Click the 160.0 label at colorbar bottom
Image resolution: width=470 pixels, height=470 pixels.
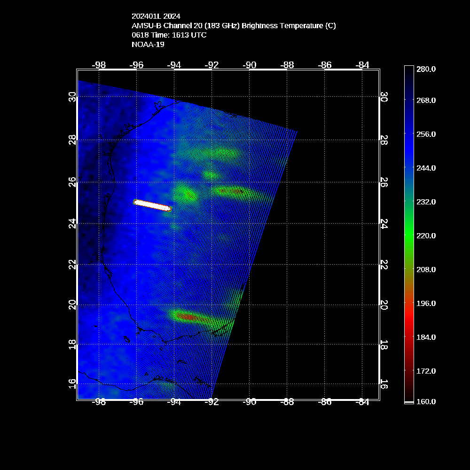(x=426, y=401)
